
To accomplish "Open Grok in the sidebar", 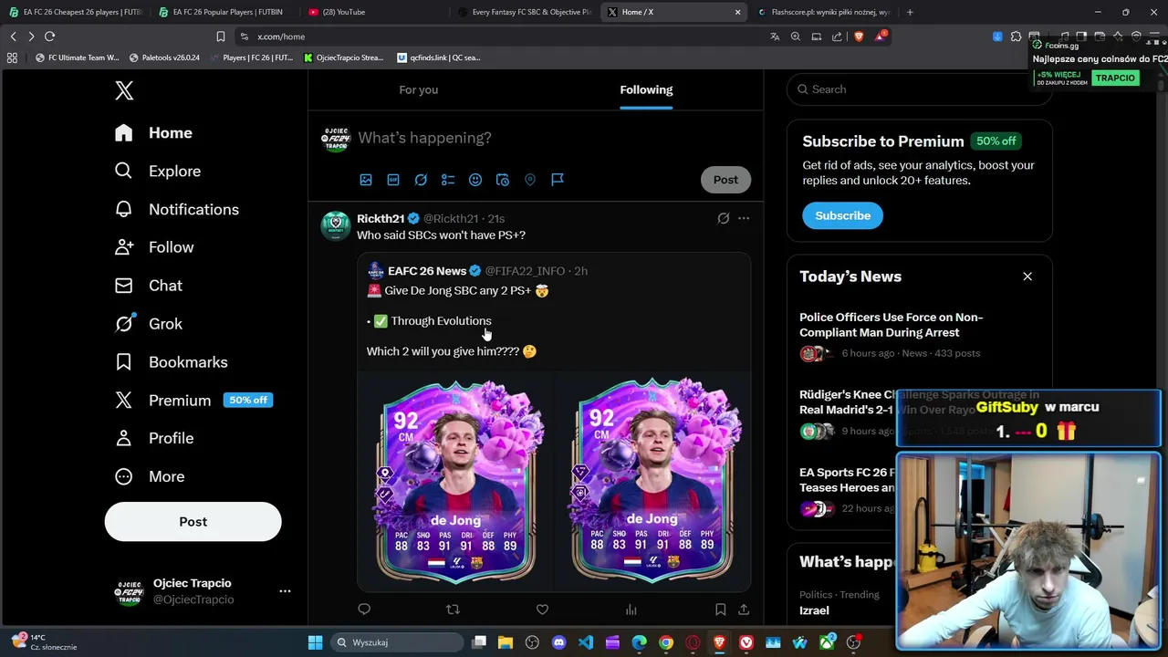I will pyautogui.click(x=148, y=324).
